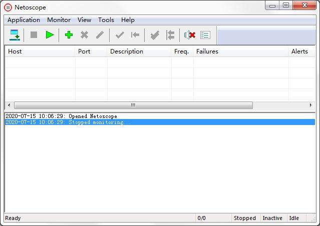
Task: Open the Application menu
Action: [24, 20]
